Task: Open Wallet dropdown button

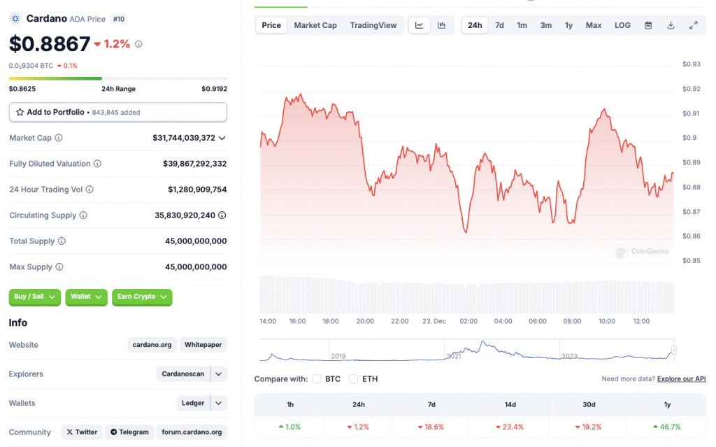Action: click(x=86, y=297)
